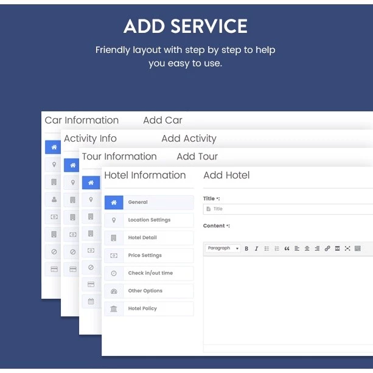Center align text in editor
The image size is (373, 373).
point(307,249)
